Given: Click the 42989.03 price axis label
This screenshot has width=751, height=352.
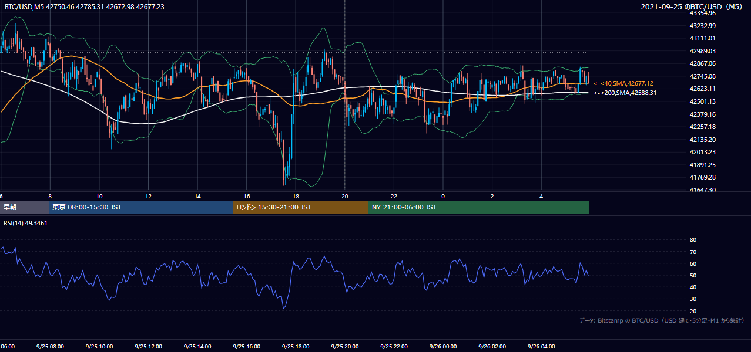Looking at the screenshot, I should [703, 51].
